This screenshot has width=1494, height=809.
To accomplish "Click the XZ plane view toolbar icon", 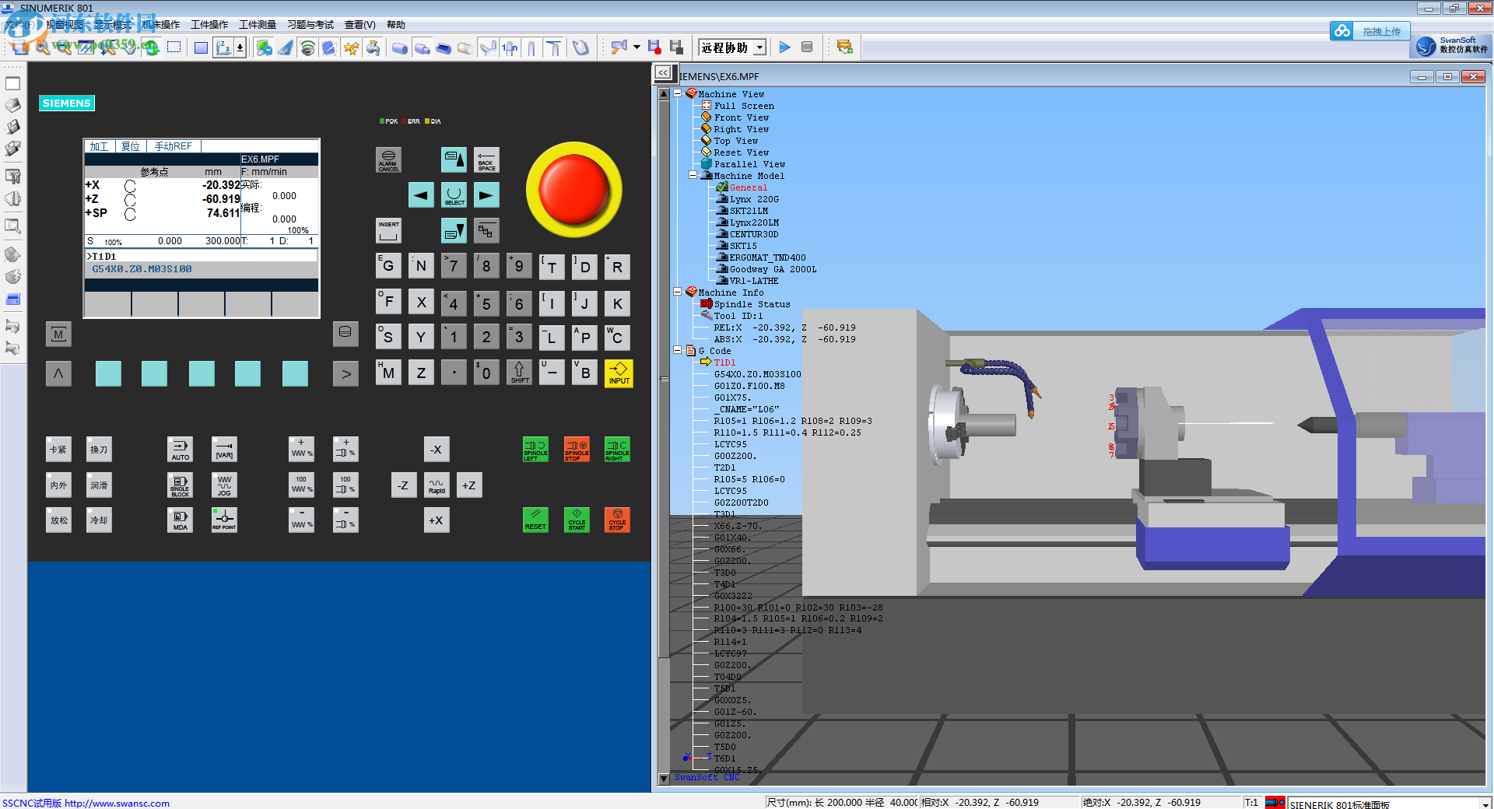I will click(223, 47).
